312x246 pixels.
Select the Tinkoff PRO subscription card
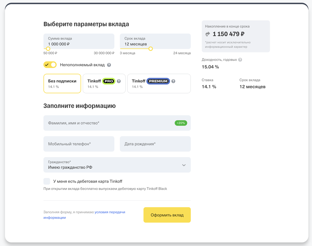coord(104,83)
